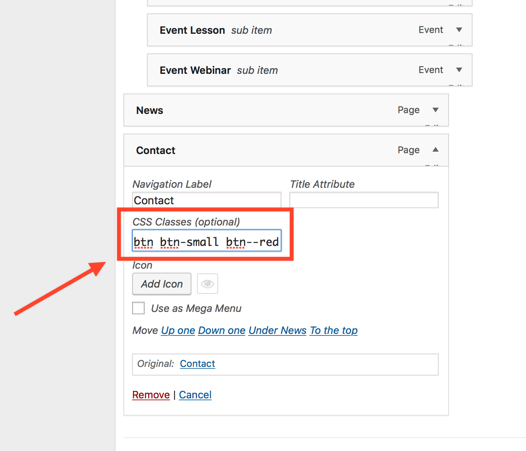The image size is (526, 451).
Task: Select the Event Lesson sub item title
Action: [192, 30]
